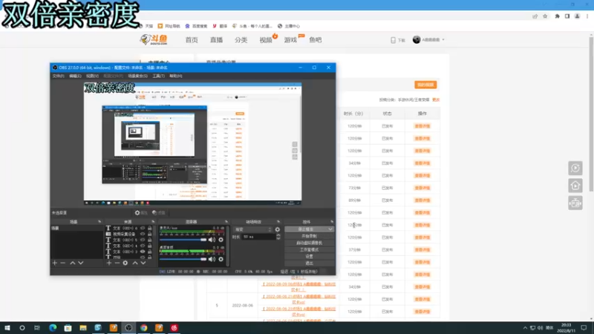The height and width of the screenshot is (334, 594).
Task: Expand the stop streaming button dropdown arrow
Action: click(x=330, y=229)
